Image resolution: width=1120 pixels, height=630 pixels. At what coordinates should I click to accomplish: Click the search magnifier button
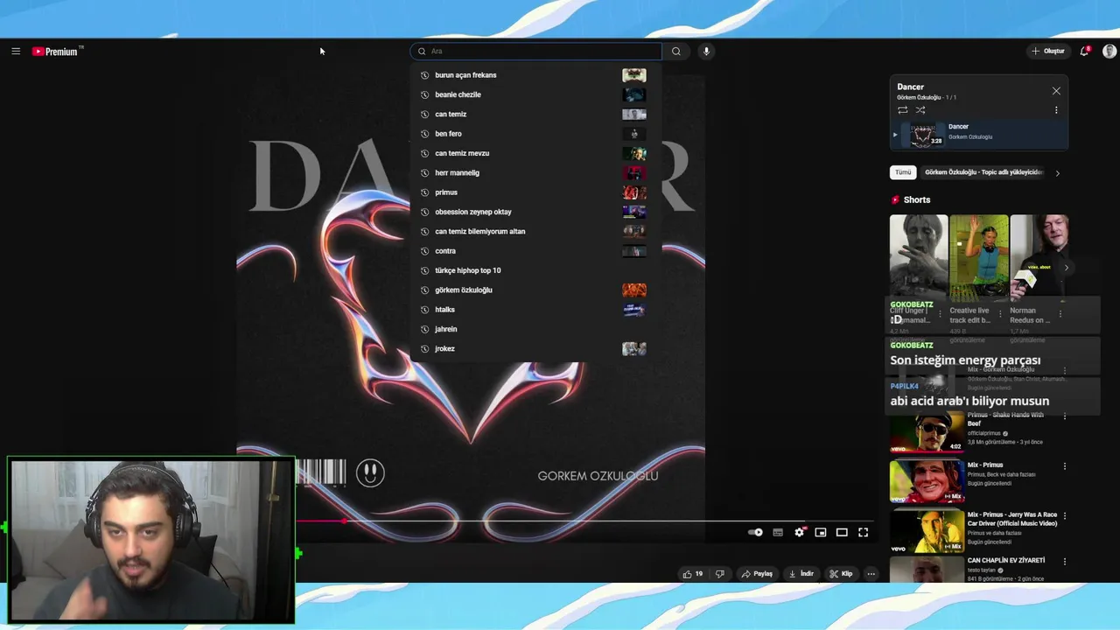675,52
